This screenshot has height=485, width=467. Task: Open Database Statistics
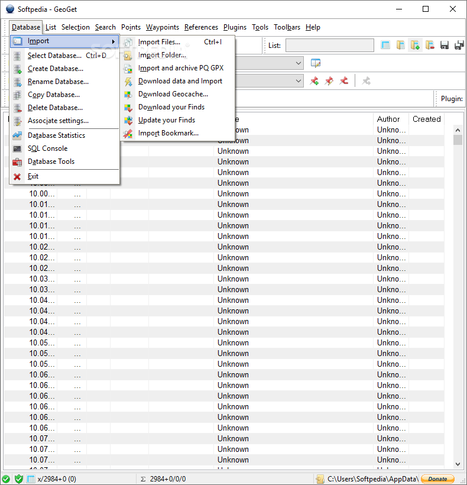[x=64, y=135]
